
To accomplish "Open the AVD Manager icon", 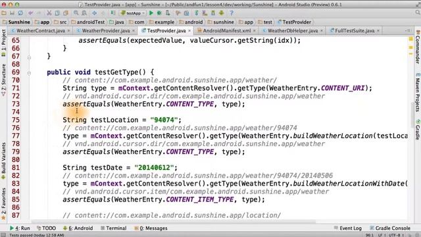I will click(205, 13).
